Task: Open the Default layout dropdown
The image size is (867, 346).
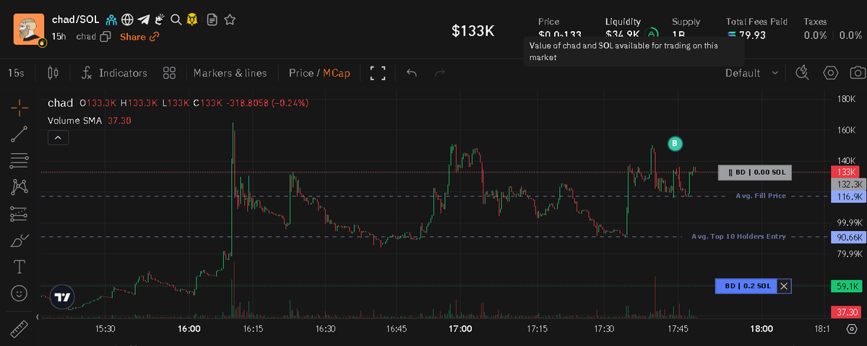Action: point(751,73)
